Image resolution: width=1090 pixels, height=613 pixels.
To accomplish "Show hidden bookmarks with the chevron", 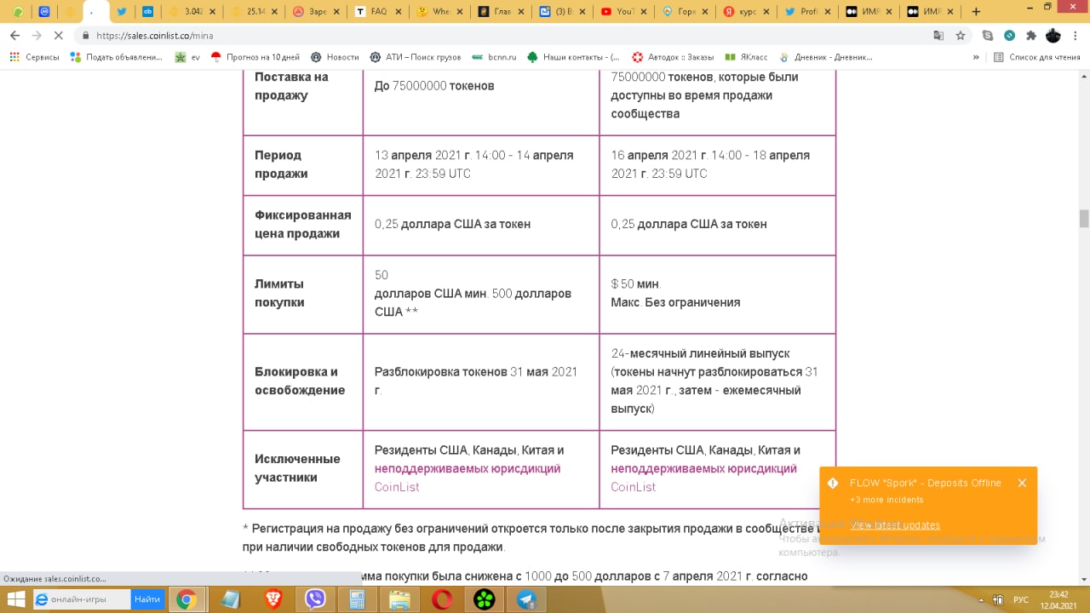I will tap(976, 57).
